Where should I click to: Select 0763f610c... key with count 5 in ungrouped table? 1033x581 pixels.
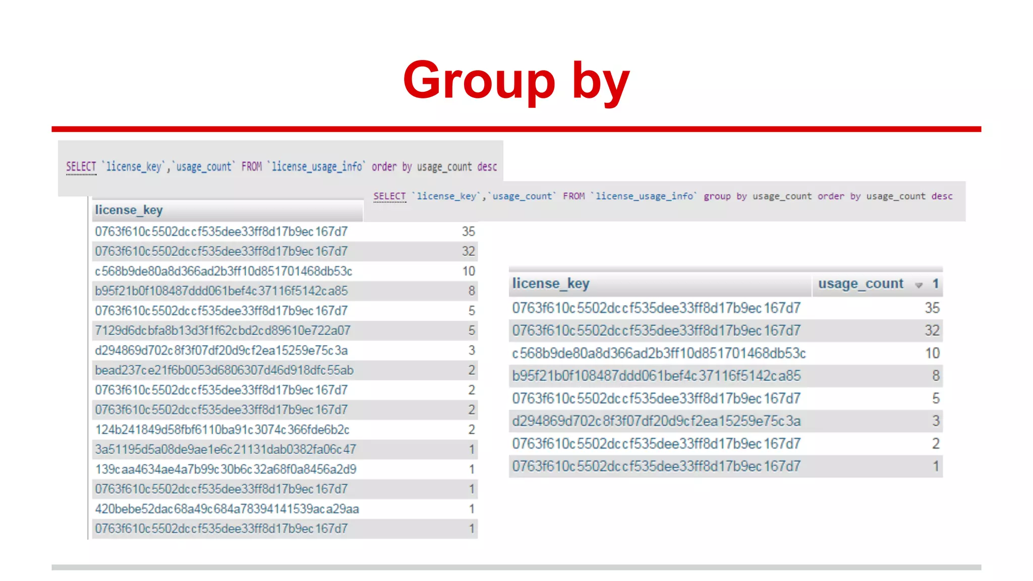coord(221,311)
